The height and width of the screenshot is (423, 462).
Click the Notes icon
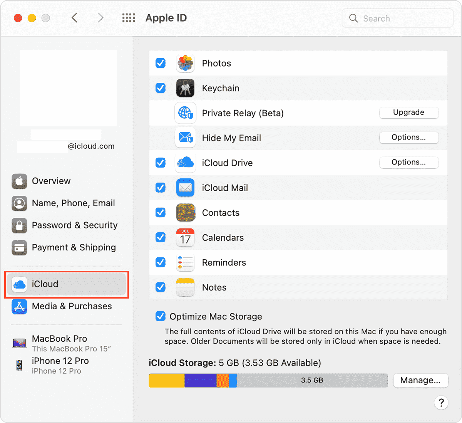pyautogui.click(x=185, y=287)
